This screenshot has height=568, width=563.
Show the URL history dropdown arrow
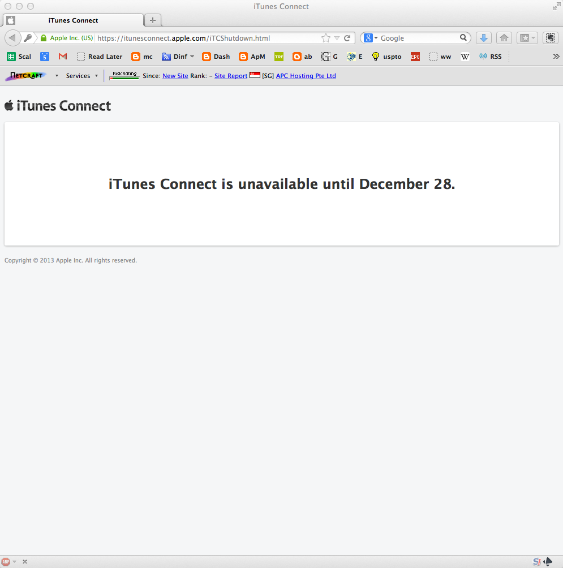tap(337, 38)
